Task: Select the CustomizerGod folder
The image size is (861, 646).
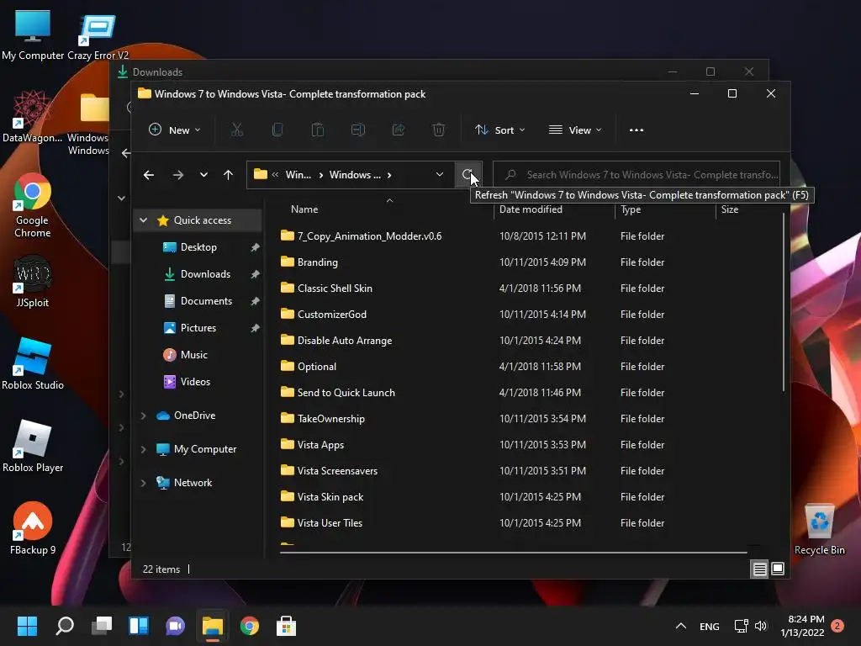Action: [x=331, y=315]
